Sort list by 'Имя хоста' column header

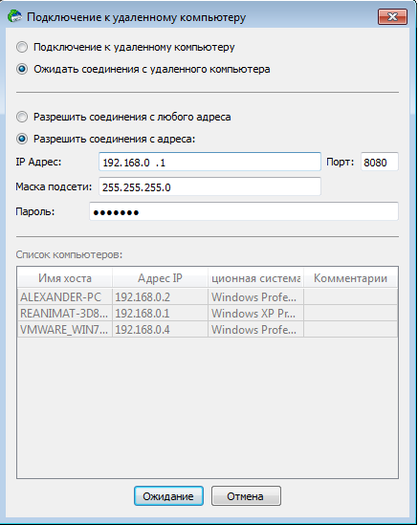pos(65,278)
